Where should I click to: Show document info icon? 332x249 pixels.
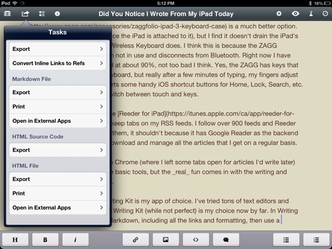coord(57,13)
